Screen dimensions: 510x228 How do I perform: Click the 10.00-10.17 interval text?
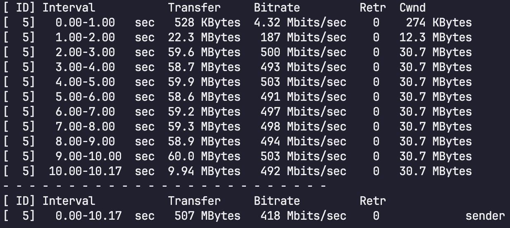pos(85,171)
